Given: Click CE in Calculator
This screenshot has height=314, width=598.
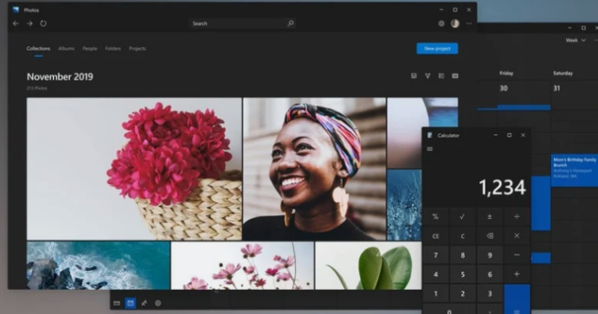Looking at the screenshot, I should tap(435, 236).
